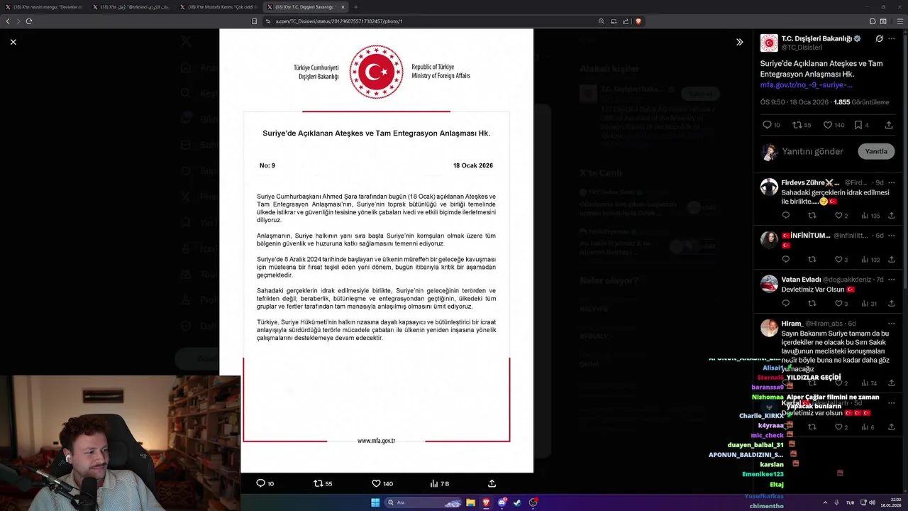The height and width of the screenshot is (511, 908).
Task: Open Vatan Evladı's profile name
Action: [801, 280]
